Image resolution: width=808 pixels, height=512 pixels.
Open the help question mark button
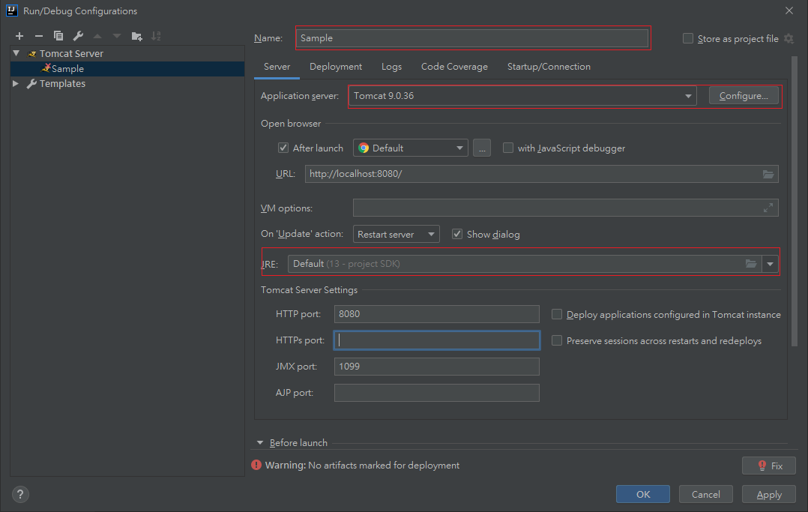coord(20,495)
